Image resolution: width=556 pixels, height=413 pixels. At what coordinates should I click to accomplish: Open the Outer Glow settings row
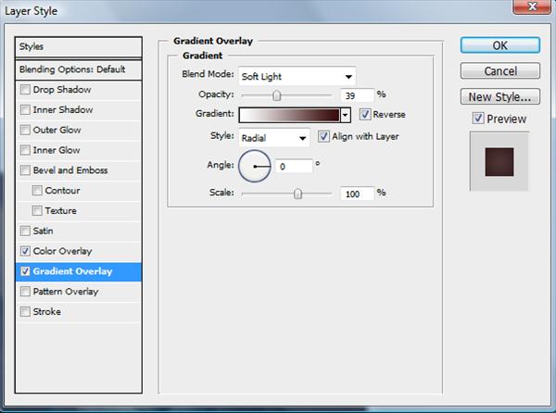tap(79, 130)
